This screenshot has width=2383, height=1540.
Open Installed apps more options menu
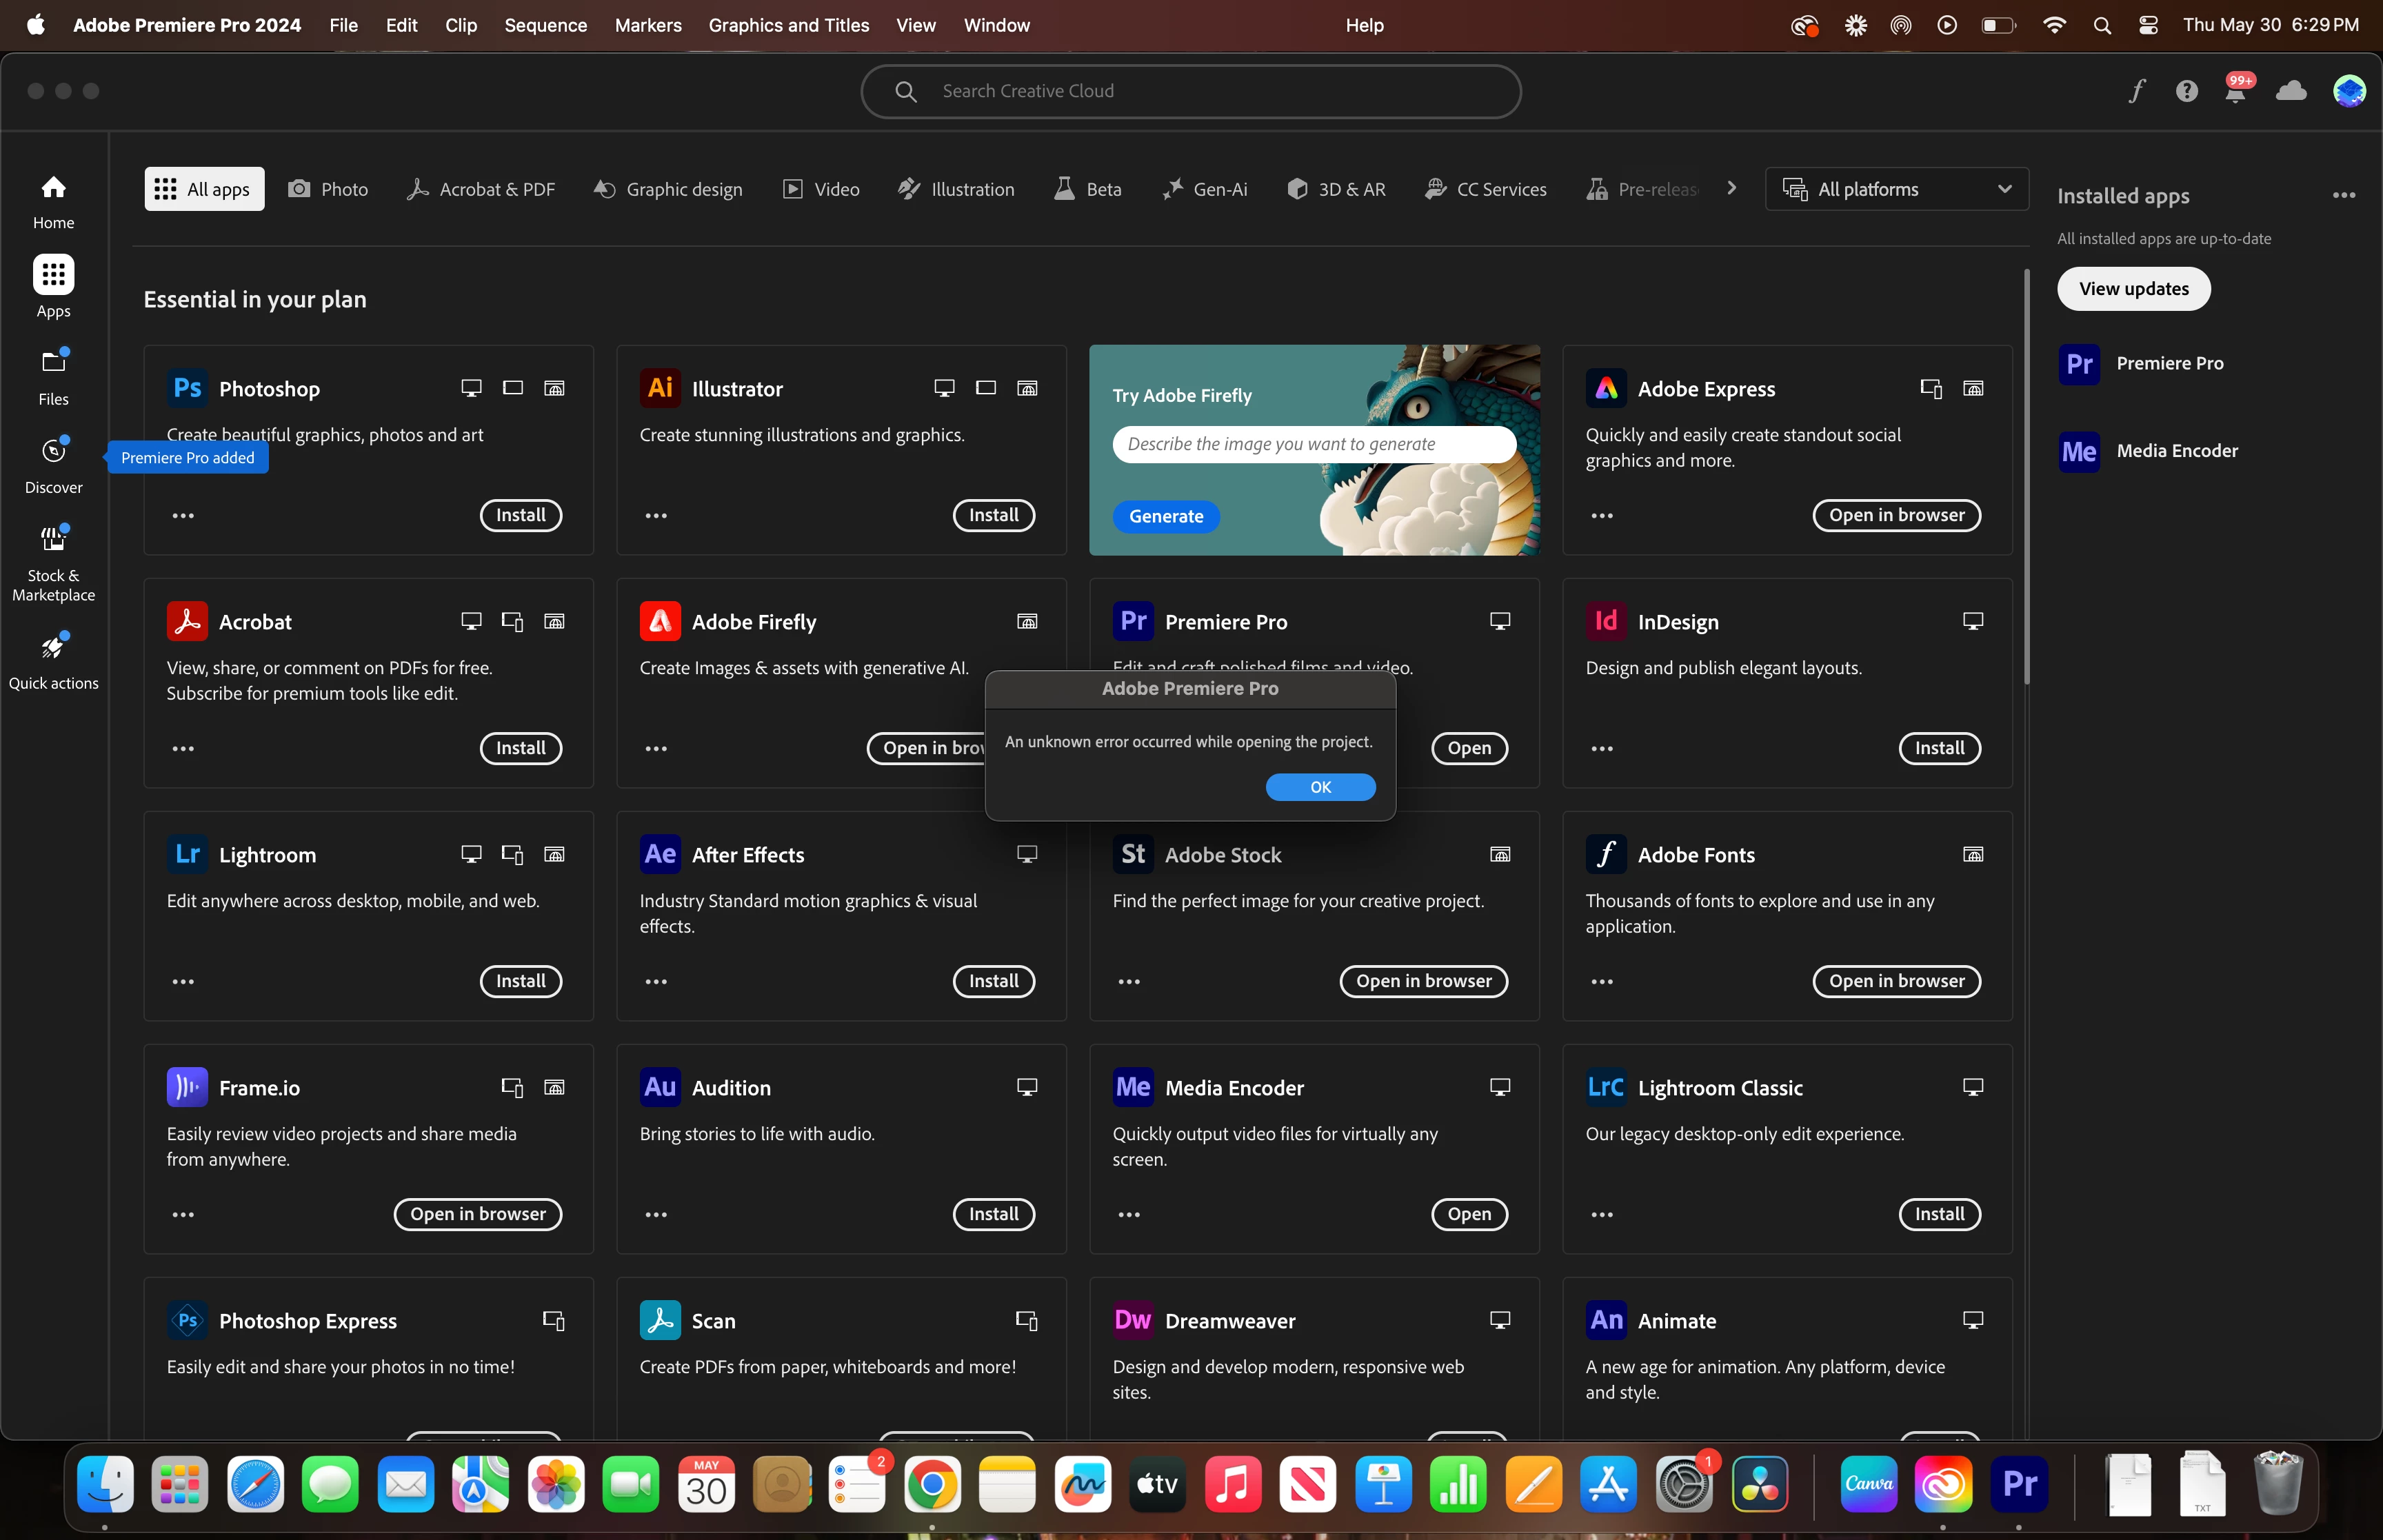pyautogui.click(x=2343, y=196)
